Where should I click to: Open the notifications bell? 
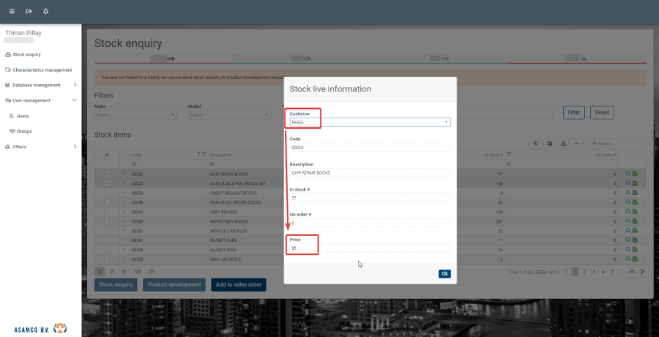coord(46,12)
